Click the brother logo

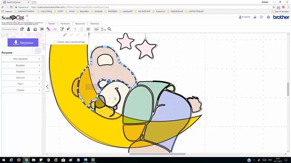[281, 17]
